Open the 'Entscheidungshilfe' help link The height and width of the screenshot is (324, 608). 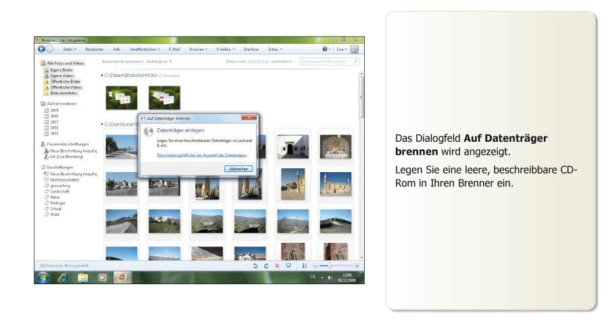pyautogui.click(x=201, y=156)
